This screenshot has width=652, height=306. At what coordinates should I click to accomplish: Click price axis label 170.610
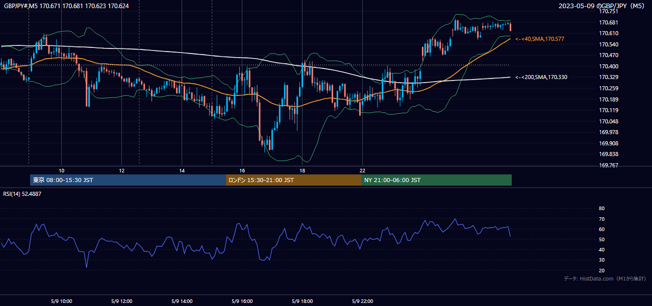[608, 33]
